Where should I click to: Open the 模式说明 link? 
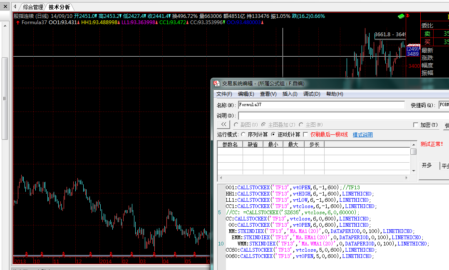coord(362,135)
